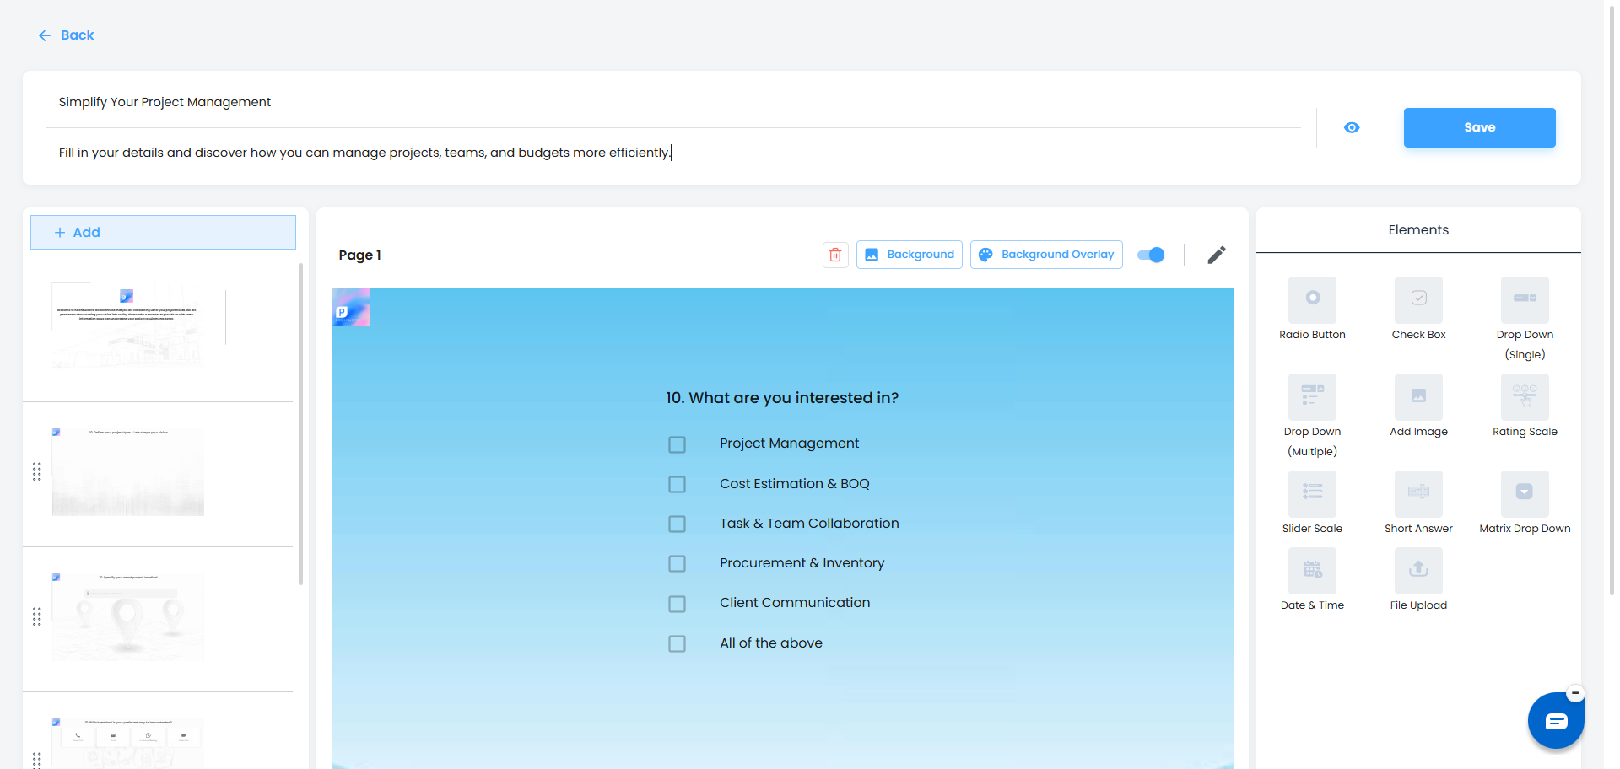Click the 'Procurement & Inventory' option label
The height and width of the screenshot is (769, 1620).
[x=802, y=562]
